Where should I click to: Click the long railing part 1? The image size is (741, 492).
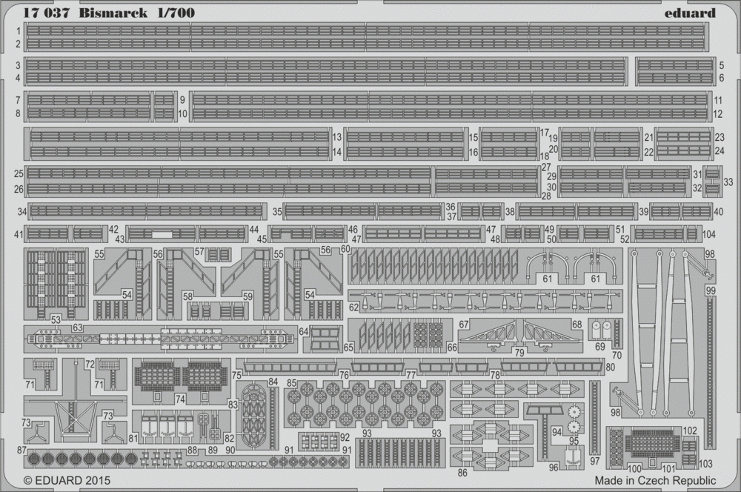point(366,32)
